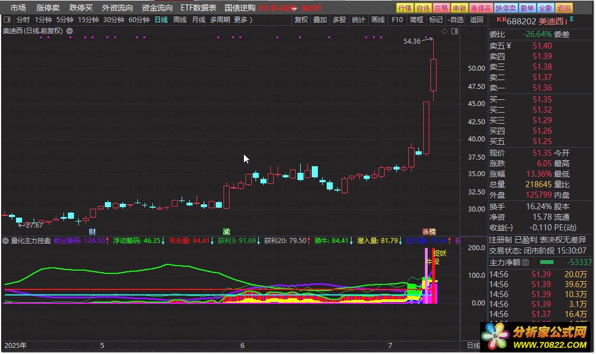
Task: Open the 资金流向 menu
Action: pos(157,8)
